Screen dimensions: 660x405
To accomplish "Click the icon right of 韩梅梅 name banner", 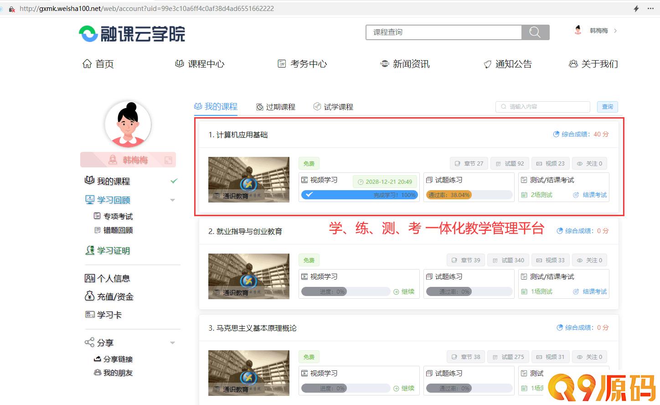I will pos(168,160).
